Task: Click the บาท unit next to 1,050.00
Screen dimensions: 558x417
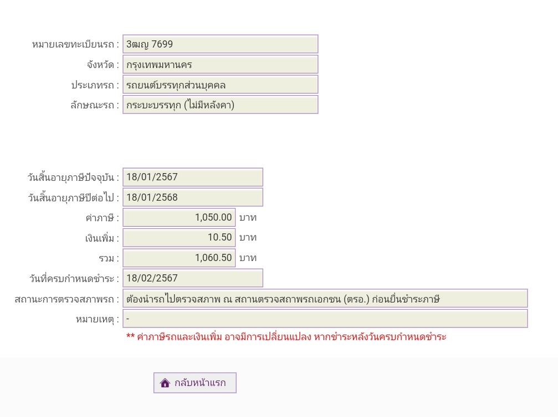Action: click(248, 217)
